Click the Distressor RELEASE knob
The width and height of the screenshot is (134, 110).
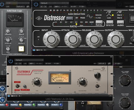point(94,39)
